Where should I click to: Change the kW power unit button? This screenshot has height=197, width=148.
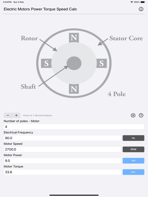point(133,161)
